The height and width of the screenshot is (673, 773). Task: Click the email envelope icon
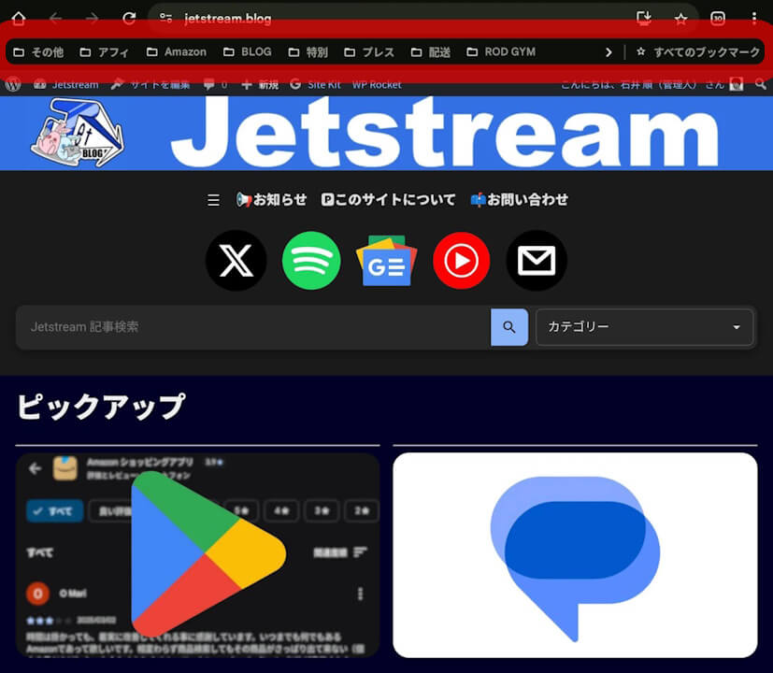(x=537, y=261)
